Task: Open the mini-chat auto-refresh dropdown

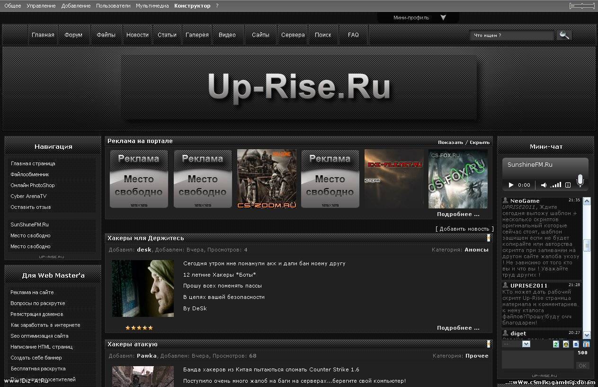Action: pos(526,344)
